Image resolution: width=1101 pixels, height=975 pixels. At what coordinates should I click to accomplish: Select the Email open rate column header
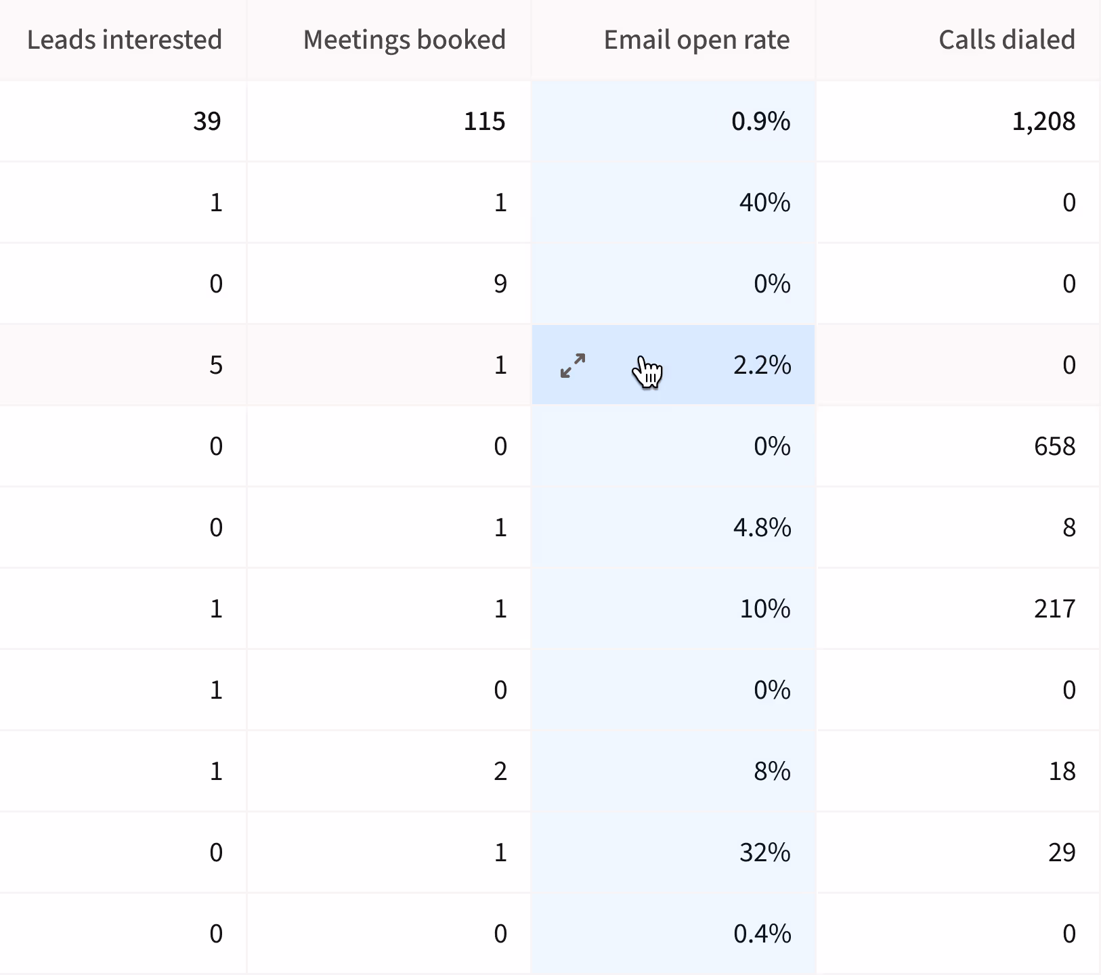click(x=696, y=39)
